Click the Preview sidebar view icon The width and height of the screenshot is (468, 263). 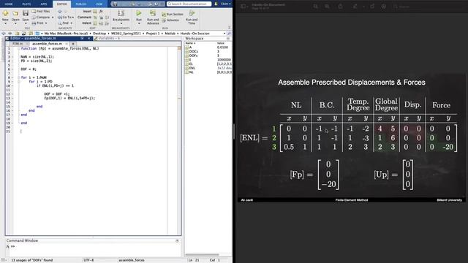(244, 7)
